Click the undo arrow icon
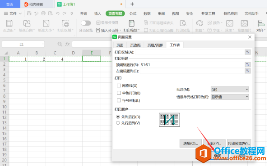This screenshot has height=166, width=269. tap(57, 13)
